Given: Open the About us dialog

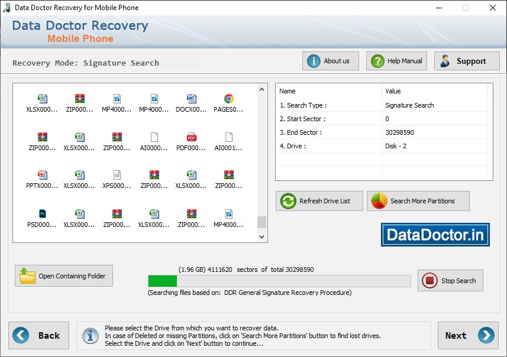Looking at the screenshot, I should coord(330,61).
